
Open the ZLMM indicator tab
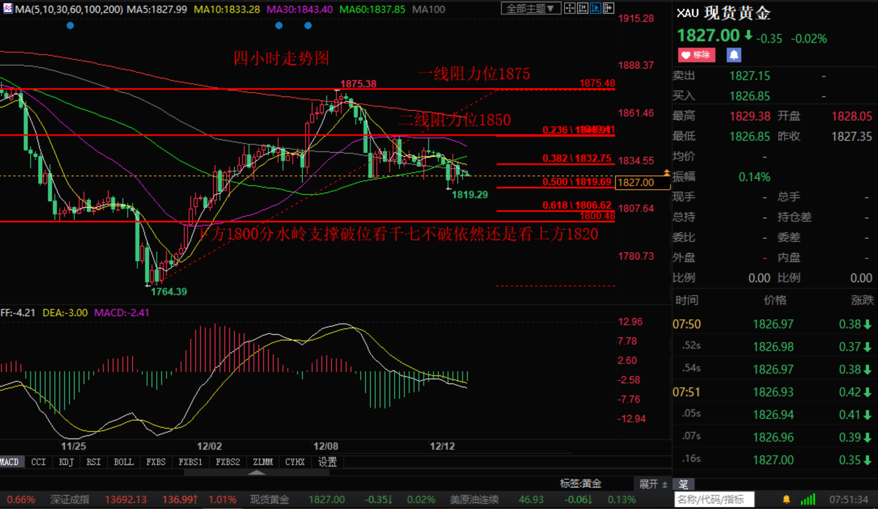[x=263, y=462]
